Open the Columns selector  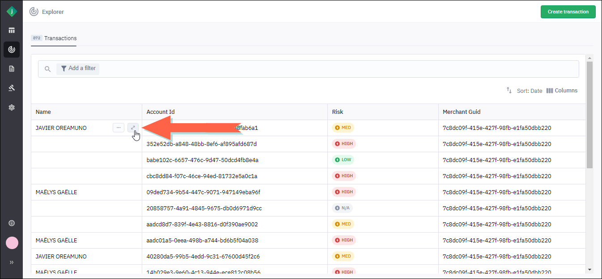pyautogui.click(x=562, y=91)
